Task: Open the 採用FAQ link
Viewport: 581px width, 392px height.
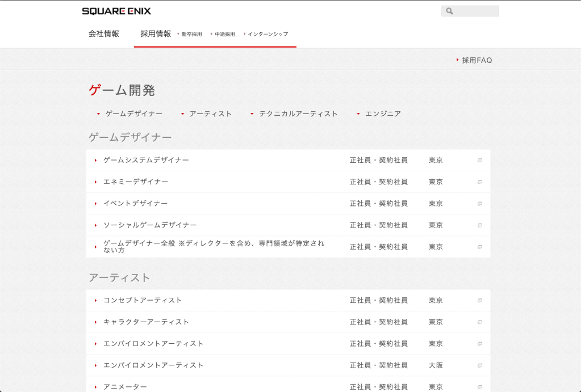Action: pos(476,60)
